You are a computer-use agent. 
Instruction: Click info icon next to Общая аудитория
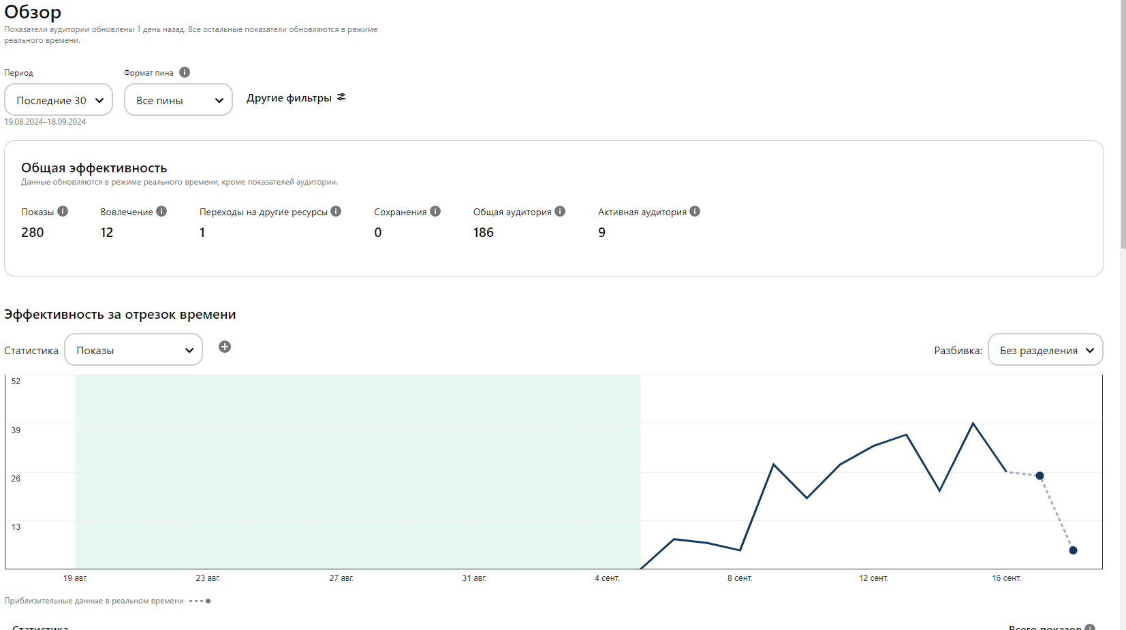click(560, 211)
